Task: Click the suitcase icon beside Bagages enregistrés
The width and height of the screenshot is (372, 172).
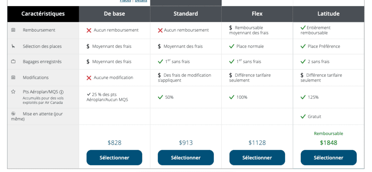Action: (x=13, y=62)
